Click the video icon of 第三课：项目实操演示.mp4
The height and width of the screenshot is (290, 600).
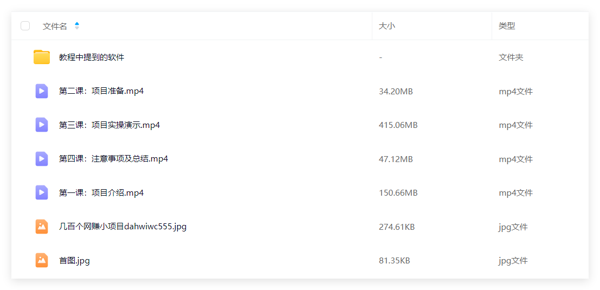[x=42, y=125]
